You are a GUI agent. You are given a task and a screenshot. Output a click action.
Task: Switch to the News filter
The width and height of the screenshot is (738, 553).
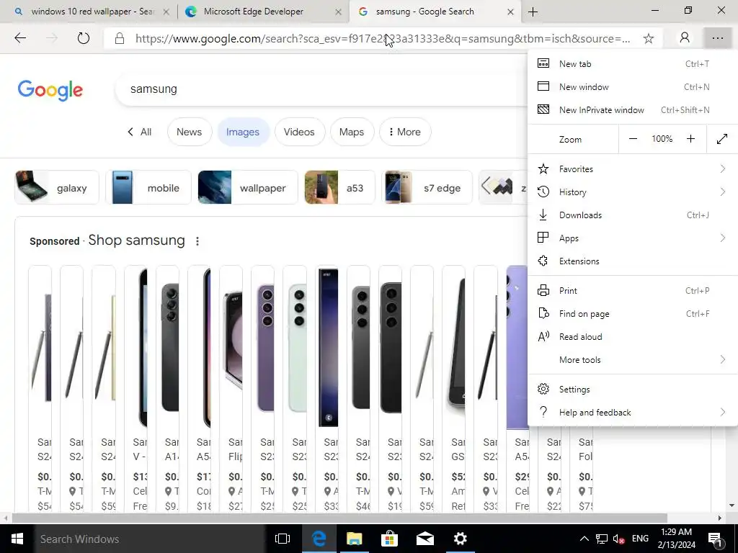[190, 132]
